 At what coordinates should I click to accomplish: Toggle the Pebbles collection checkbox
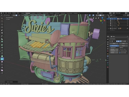point(111,28)
